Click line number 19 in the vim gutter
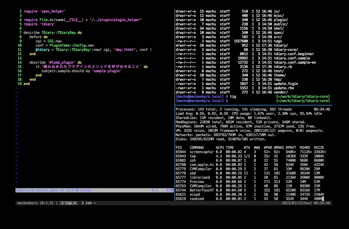349x229 pixels. point(19,84)
